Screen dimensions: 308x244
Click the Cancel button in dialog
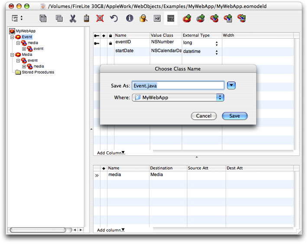(204, 116)
